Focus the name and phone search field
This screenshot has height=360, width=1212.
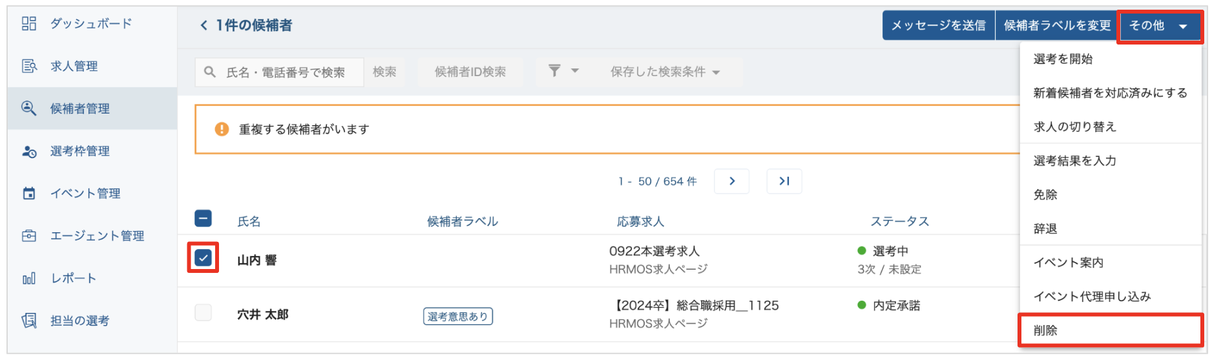285,72
